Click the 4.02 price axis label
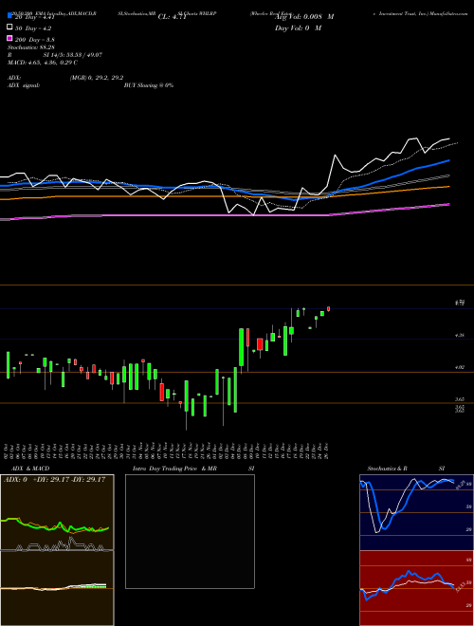 pyautogui.click(x=459, y=367)
